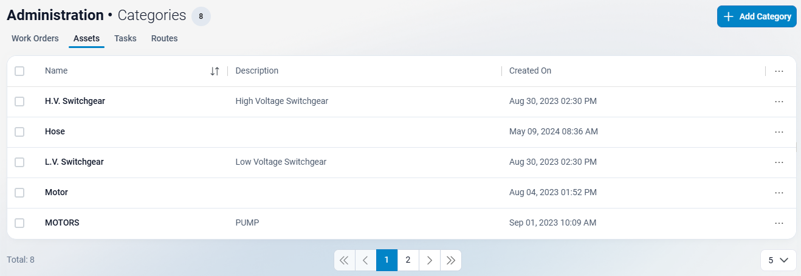The width and height of the screenshot is (801, 276).
Task: Open the Hose category name
Action: [55, 131]
